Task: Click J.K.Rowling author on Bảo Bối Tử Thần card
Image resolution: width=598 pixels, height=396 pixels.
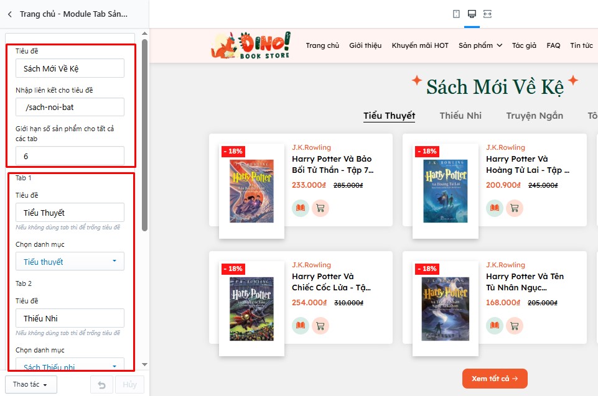Action: coord(311,147)
